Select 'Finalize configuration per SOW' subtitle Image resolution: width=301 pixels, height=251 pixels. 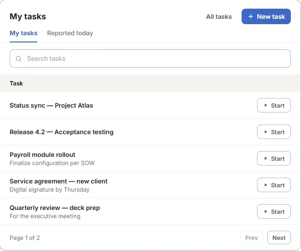pos(52,163)
